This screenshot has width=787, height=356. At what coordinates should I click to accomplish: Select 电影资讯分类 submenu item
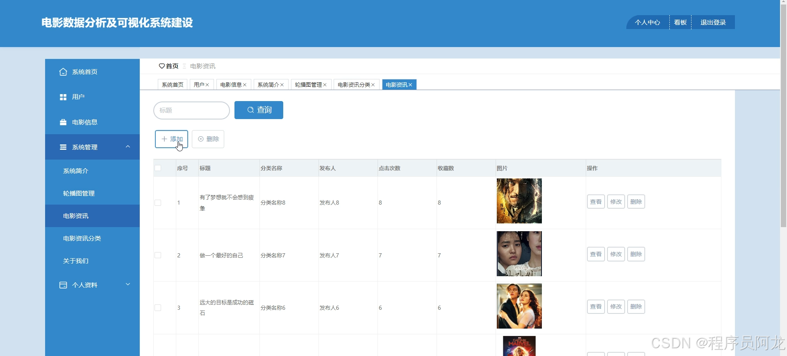click(92, 239)
